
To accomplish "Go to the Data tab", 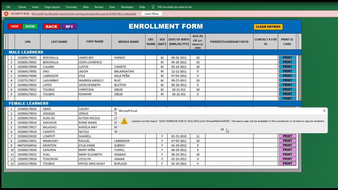I will coord(86,7).
